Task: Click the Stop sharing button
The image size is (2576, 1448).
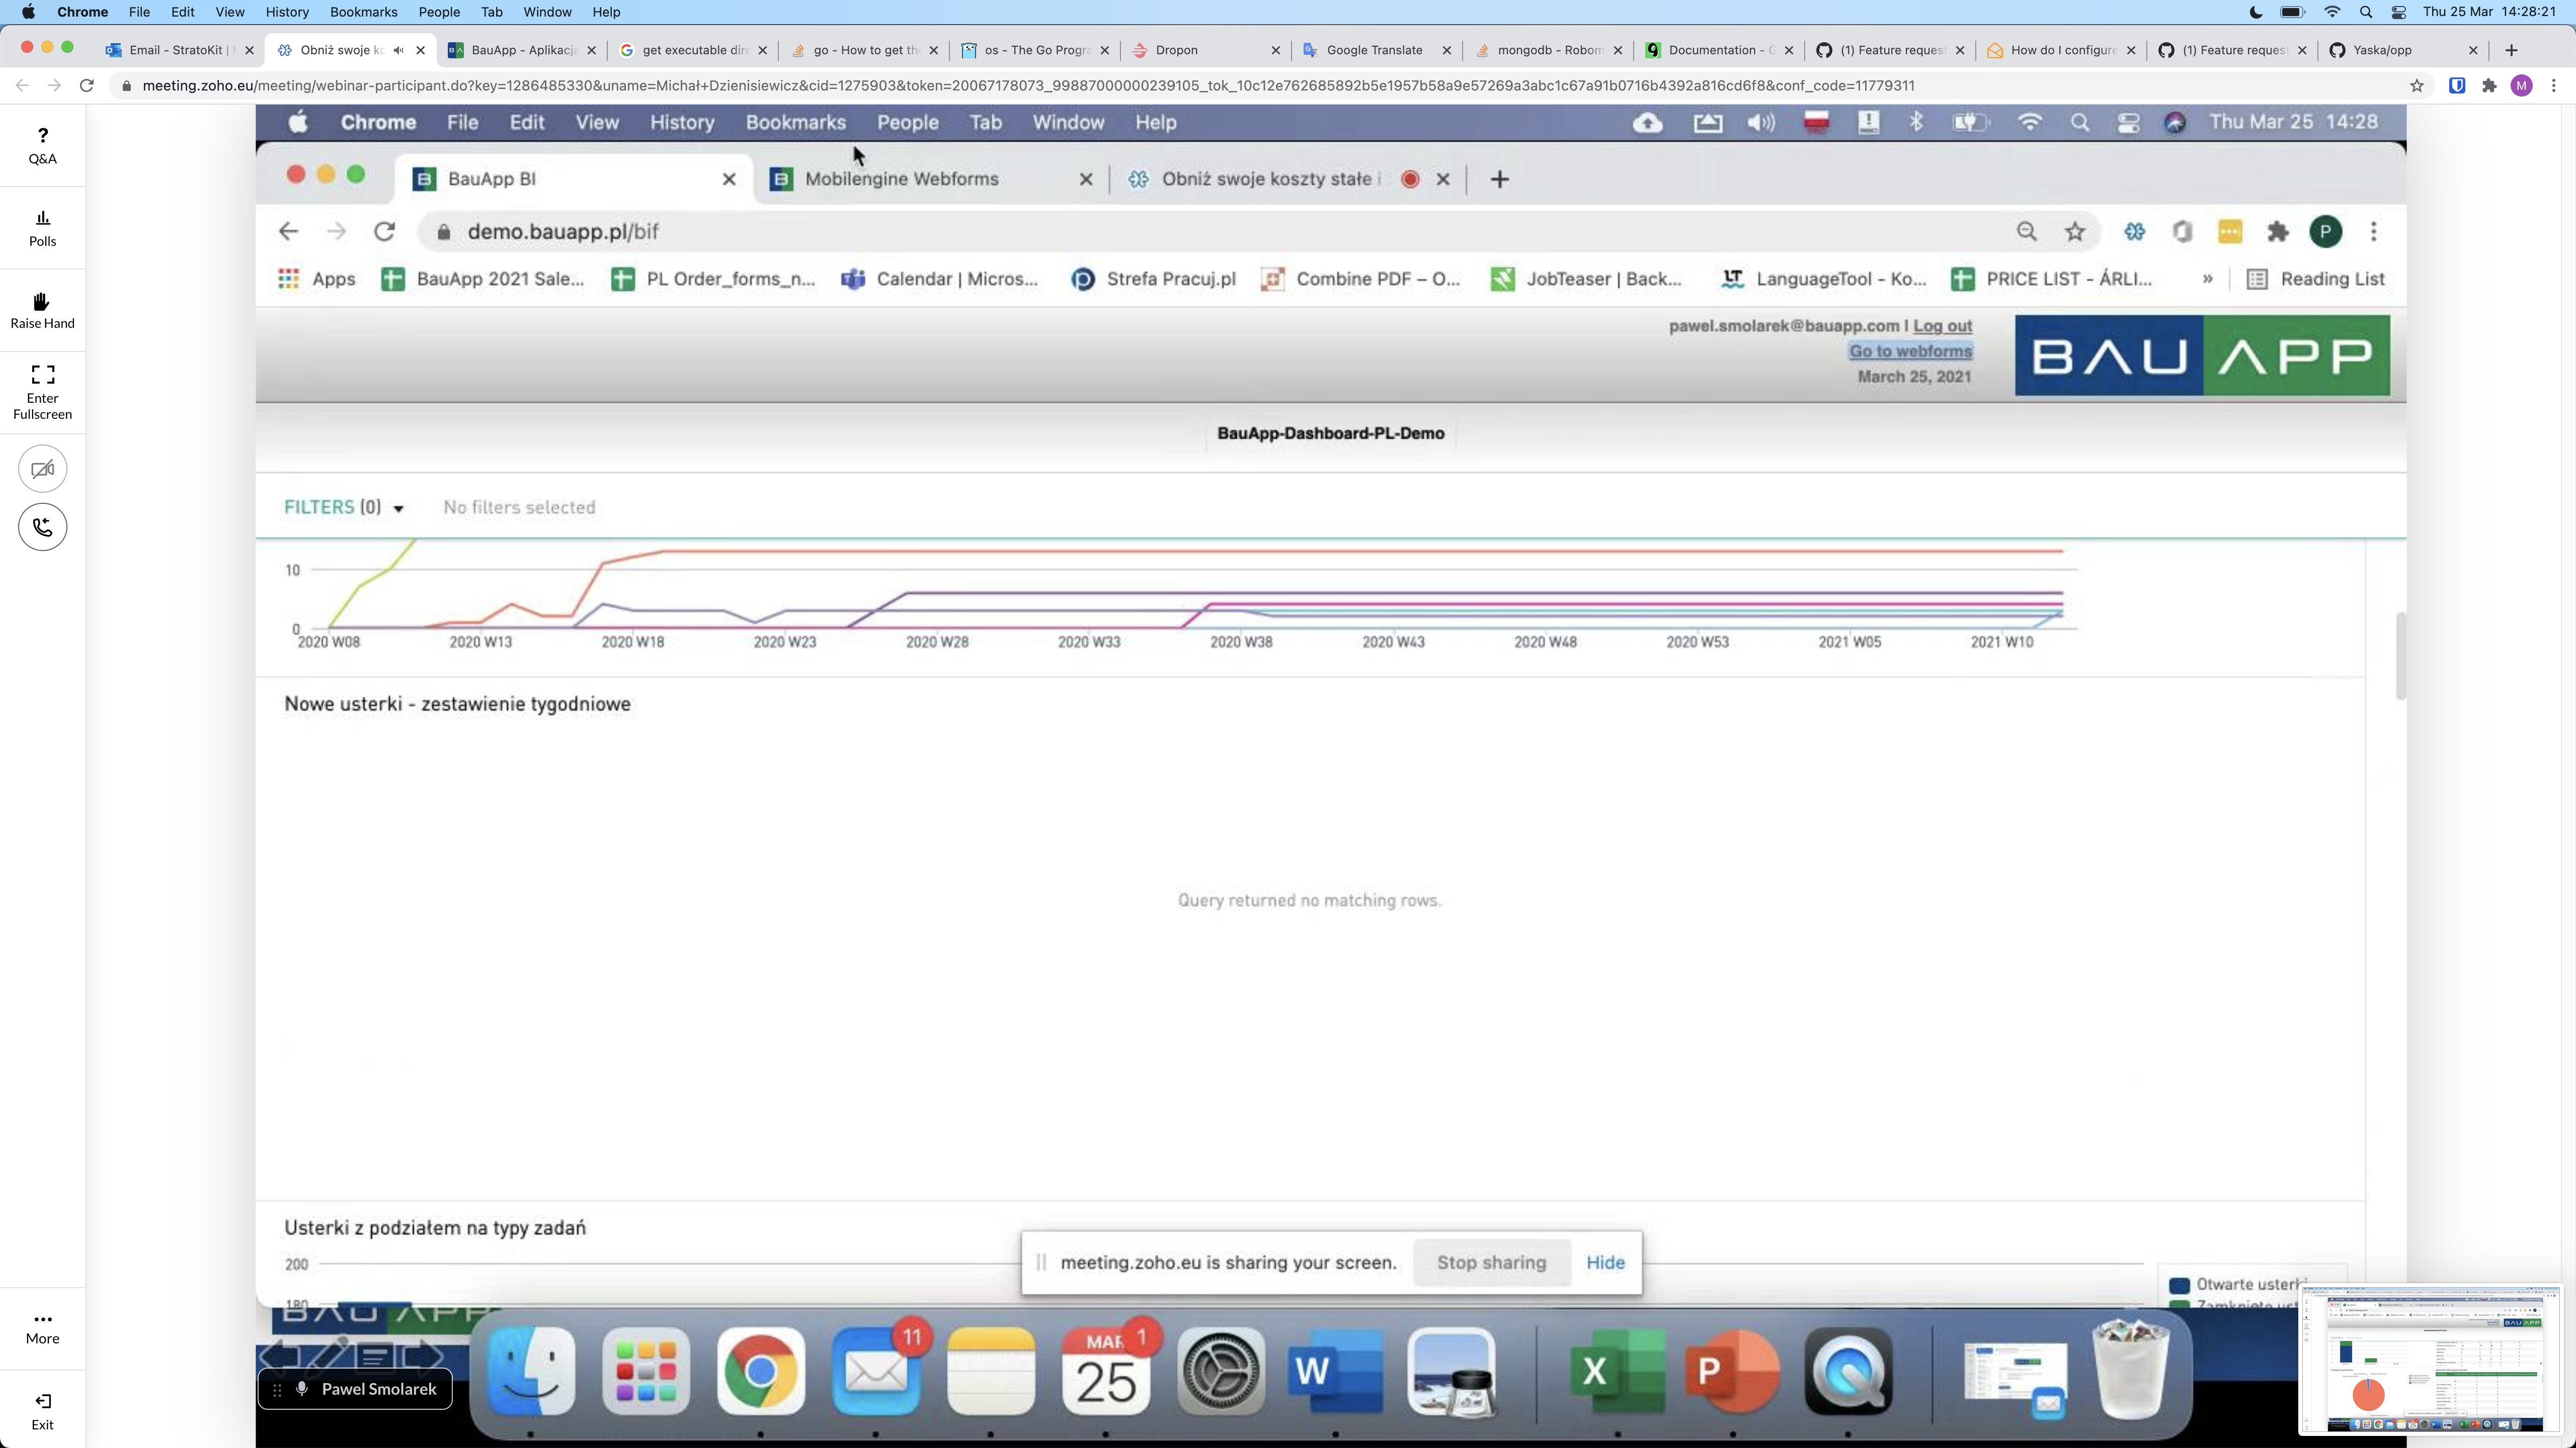Action: coord(1491,1262)
